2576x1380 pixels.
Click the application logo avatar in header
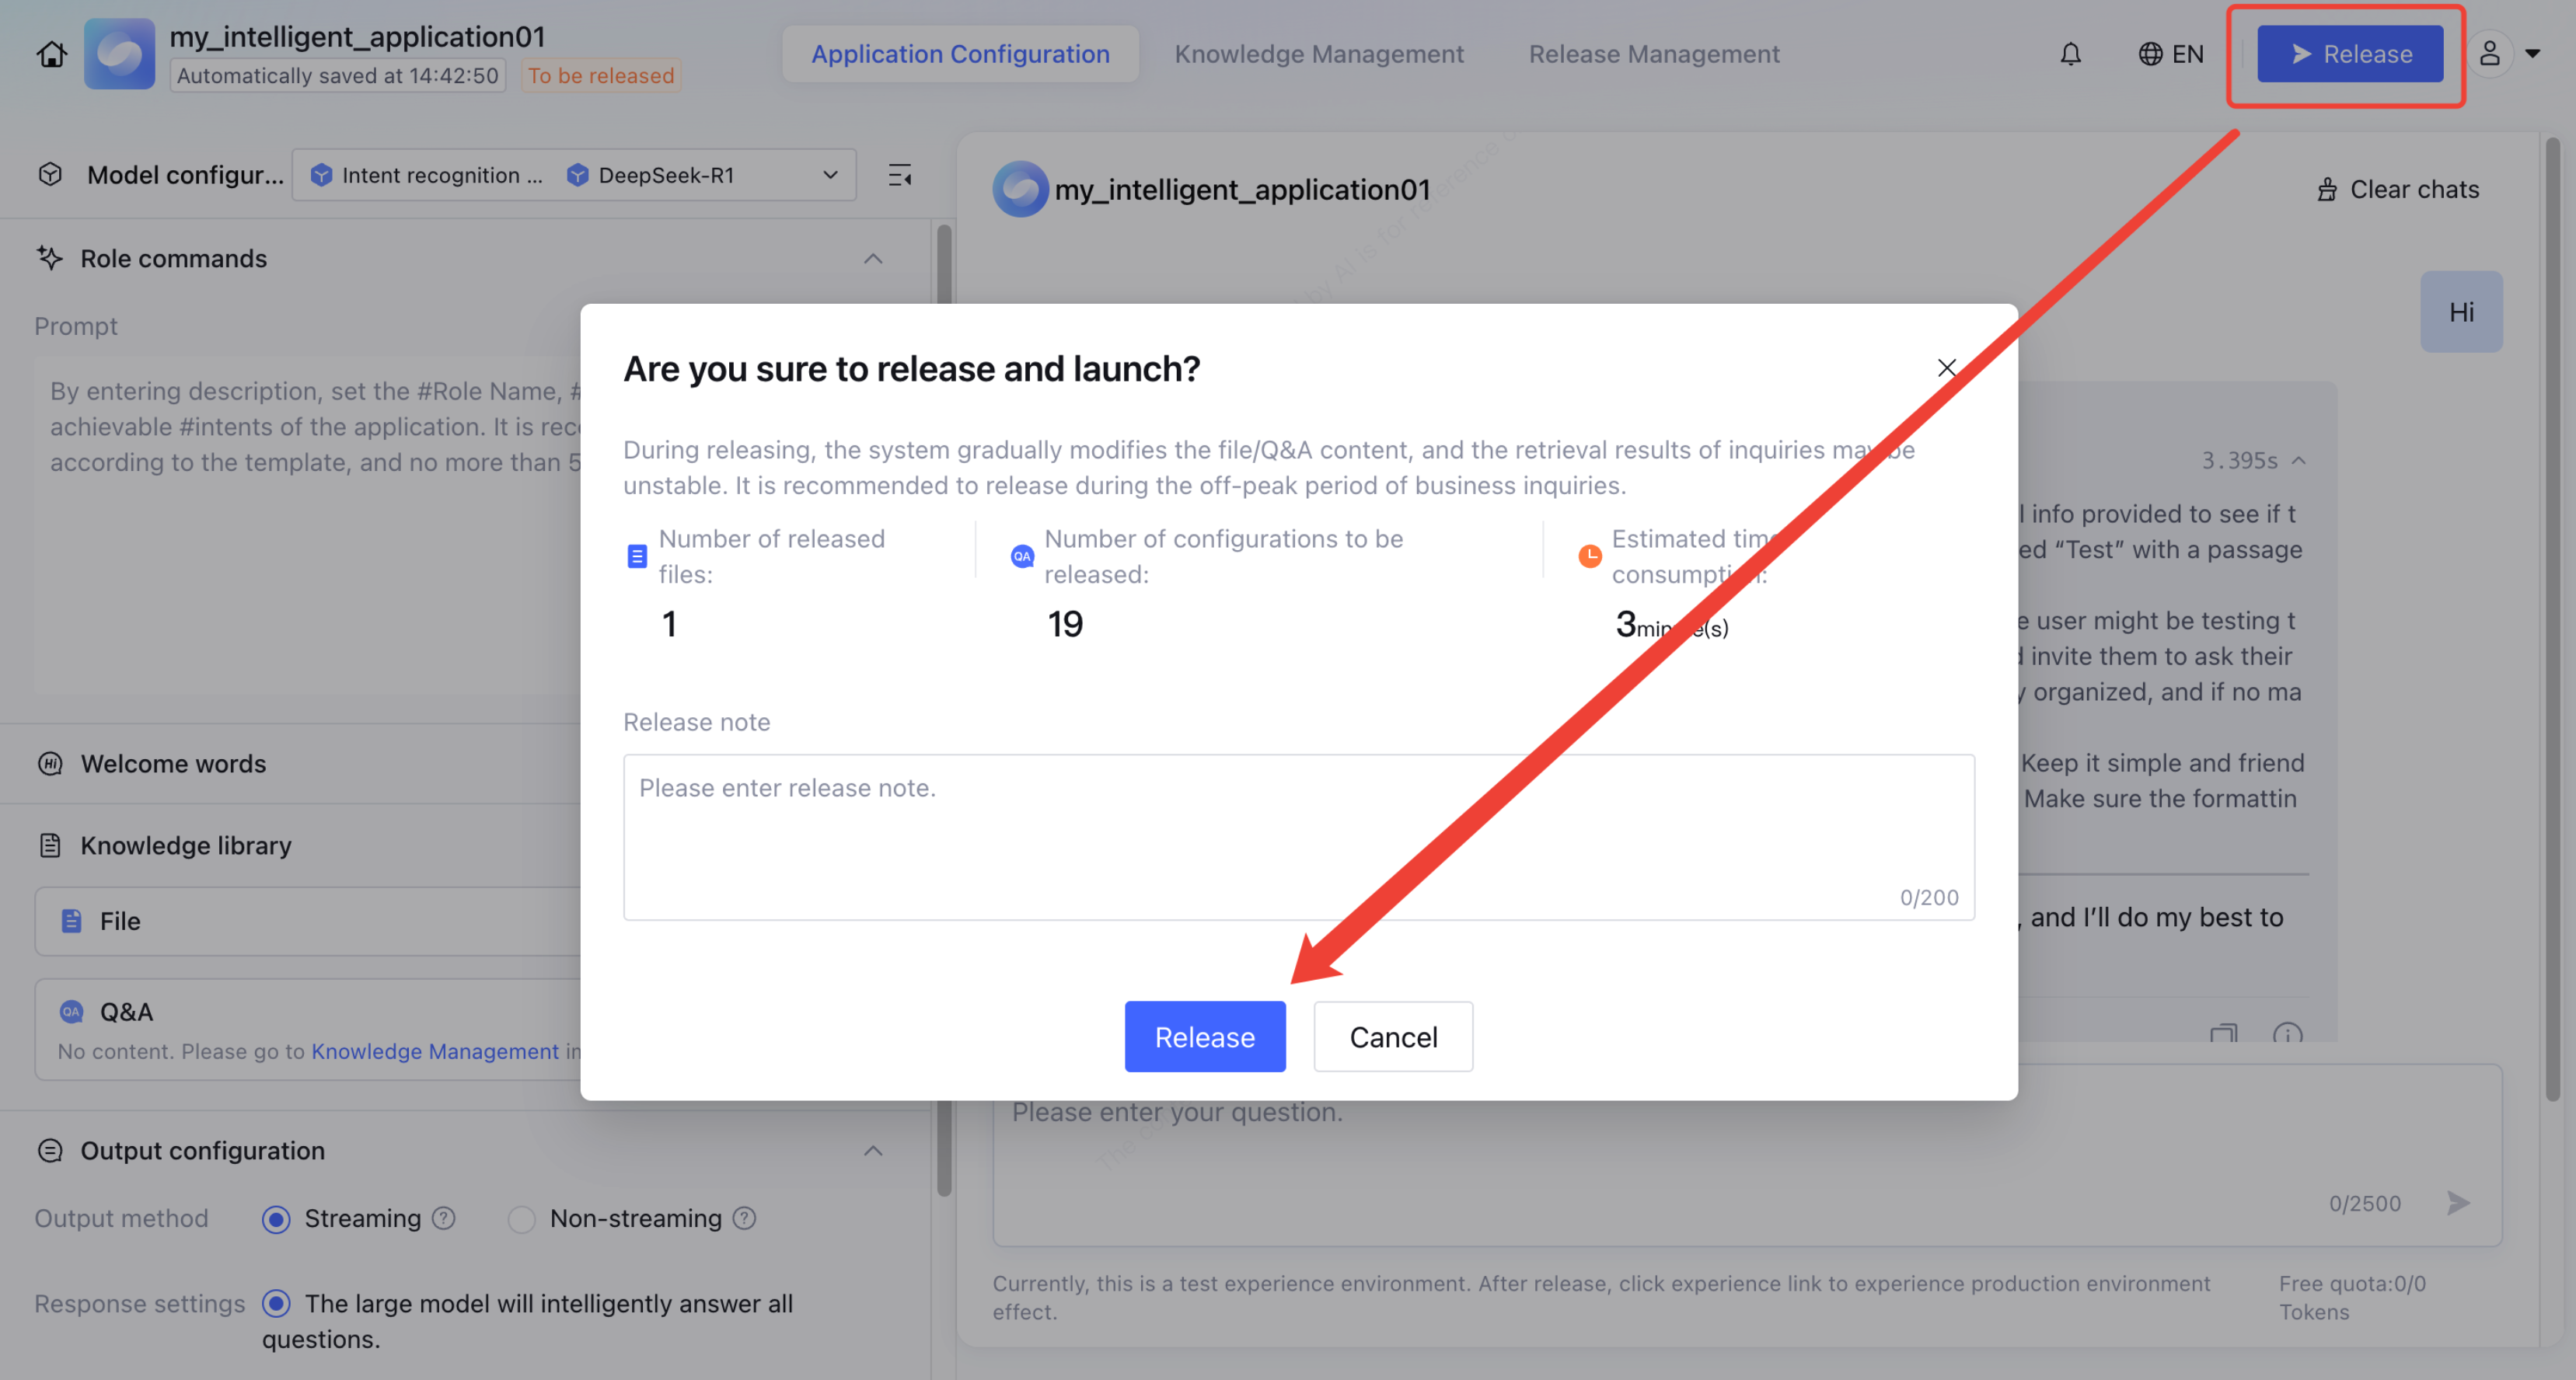(119, 54)
